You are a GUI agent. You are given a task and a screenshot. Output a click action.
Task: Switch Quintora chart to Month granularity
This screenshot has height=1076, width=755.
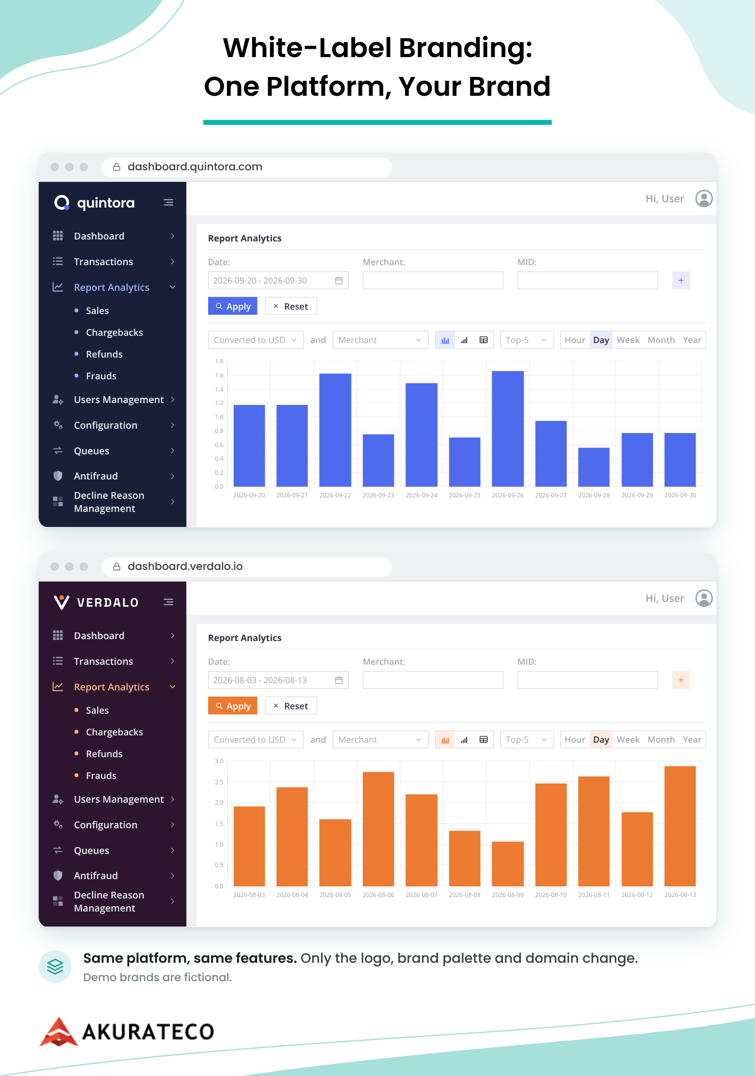click(661, 340)
